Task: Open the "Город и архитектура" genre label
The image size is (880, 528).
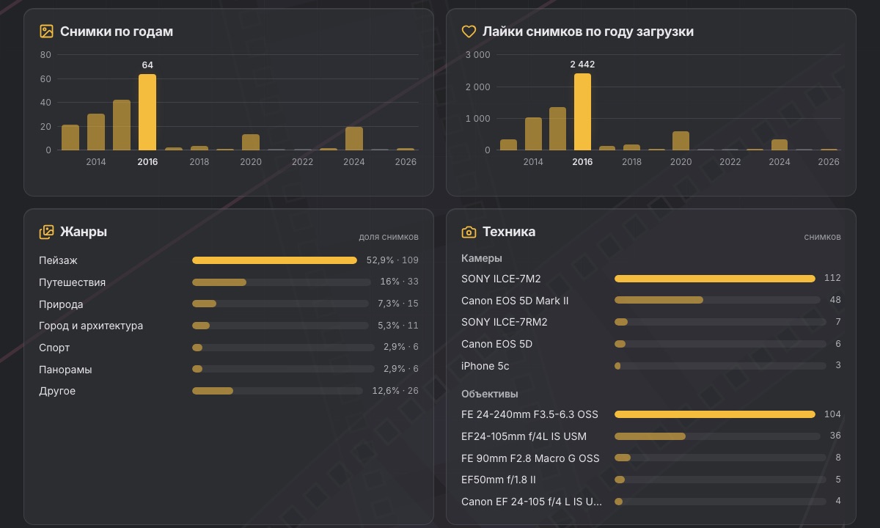Action: tap(91, 326)
